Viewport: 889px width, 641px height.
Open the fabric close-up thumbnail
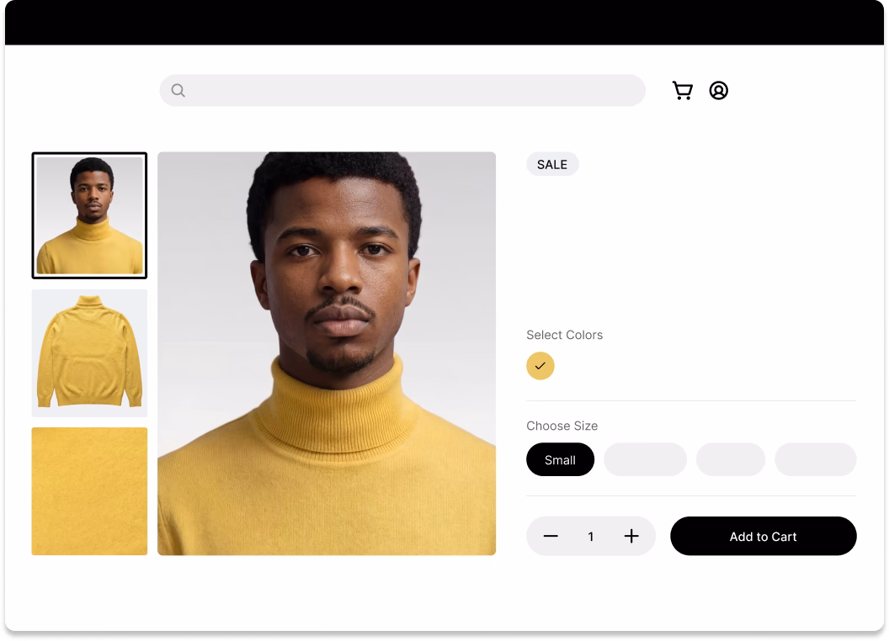(x=88, y=490)
